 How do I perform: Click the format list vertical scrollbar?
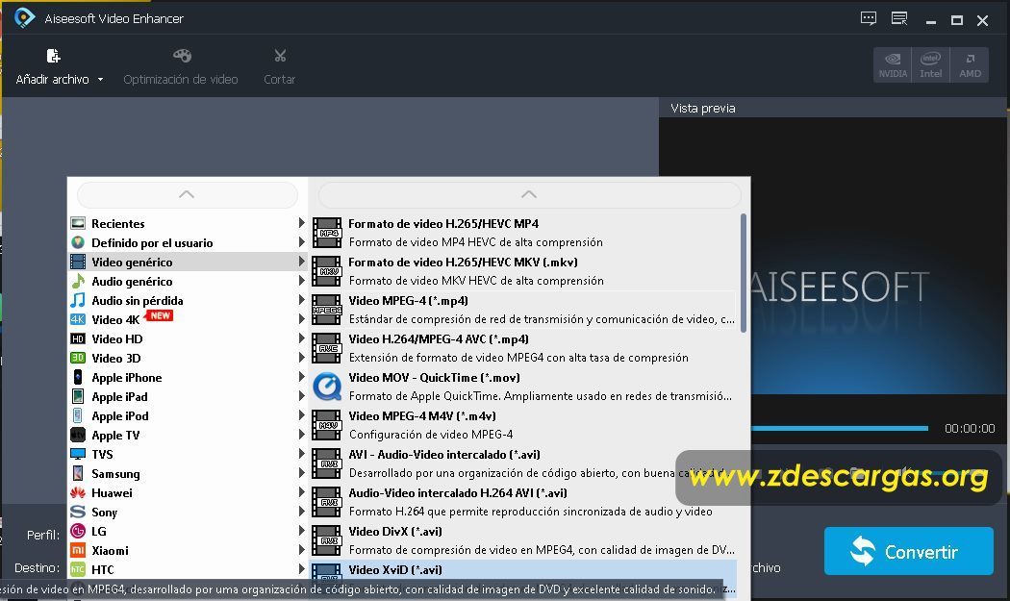(744, 273)
